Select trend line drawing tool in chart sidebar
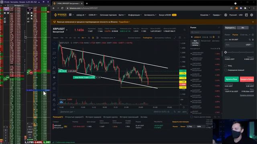 54,48
